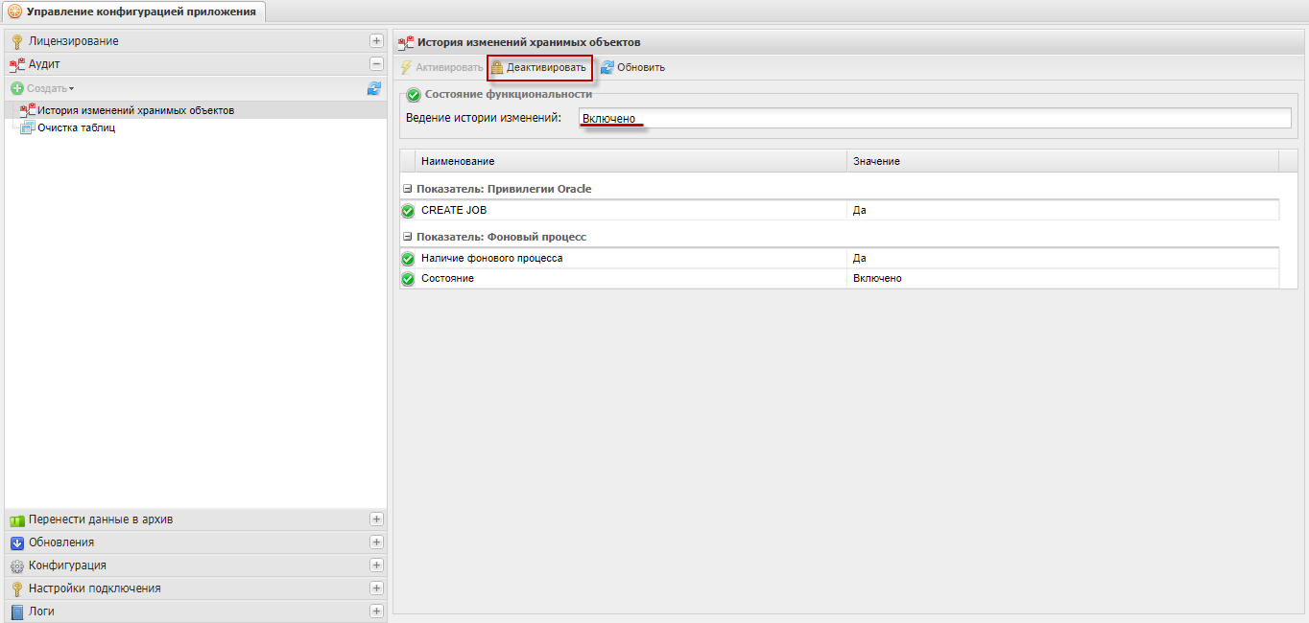The width and height of the screenshot is (1309, 623).
Task: Expand the Обновления panel
Action: coord(376,542)
